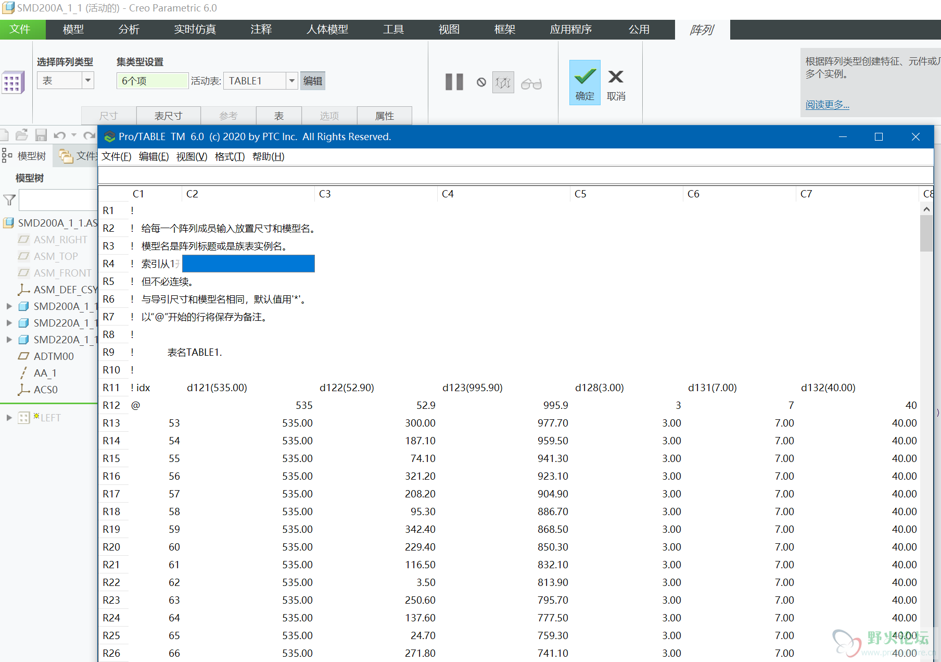Select the ADTM00 datum plane item

[x=46, y=356]
